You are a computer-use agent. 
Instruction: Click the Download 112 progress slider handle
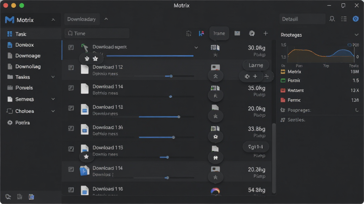(x=171, y=76)
